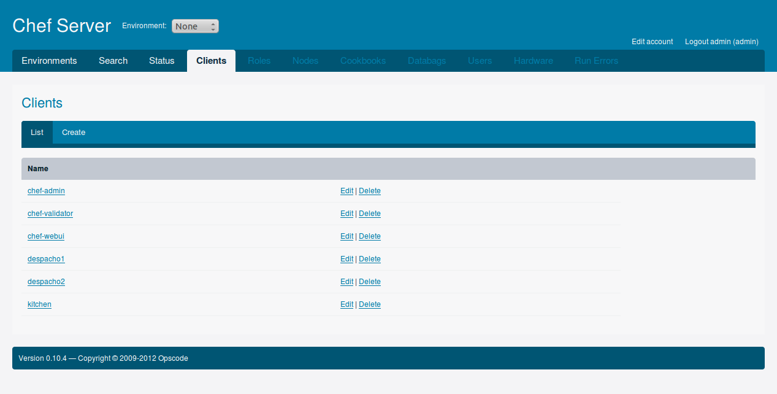Click the Edit account link
777x394 pixels.
coord(653,42)
